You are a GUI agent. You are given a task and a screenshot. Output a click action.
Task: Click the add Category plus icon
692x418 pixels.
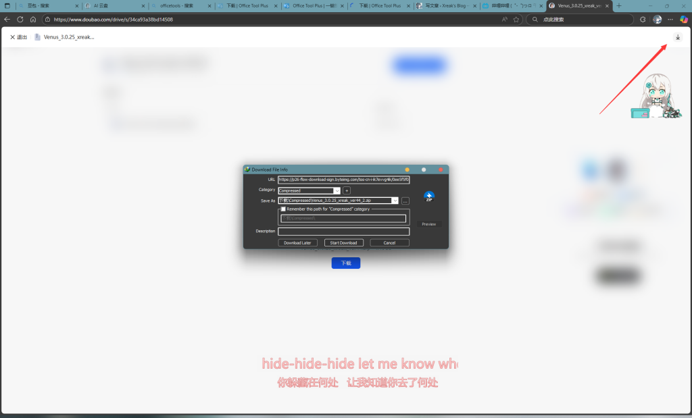[x=347, y=190]
